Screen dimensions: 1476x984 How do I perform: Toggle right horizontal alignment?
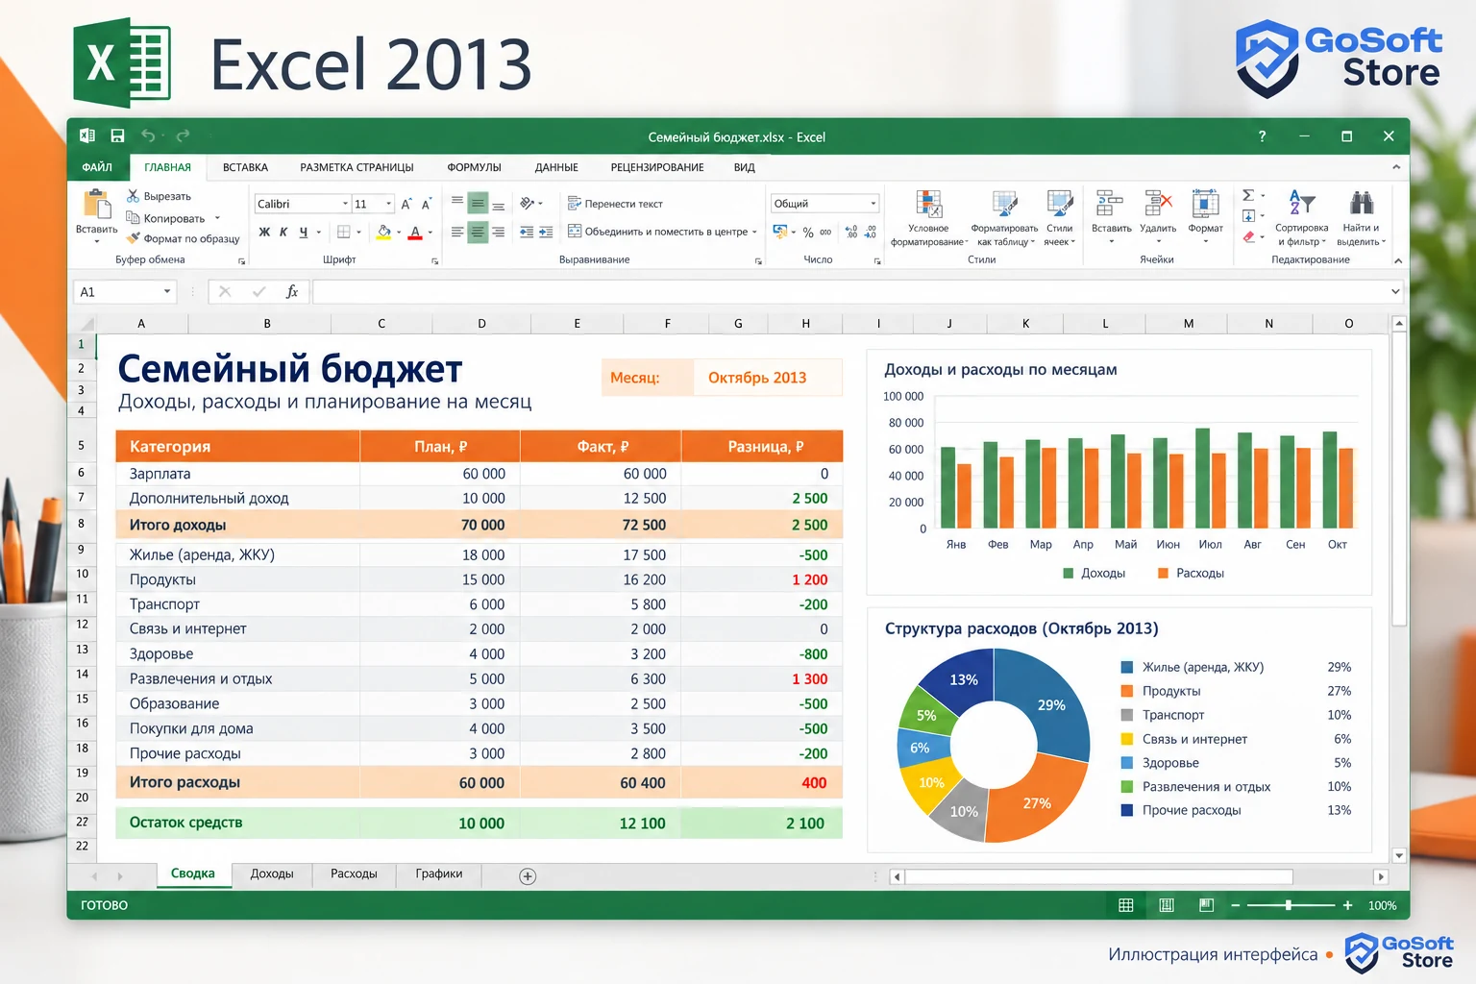click(x=498, y=232)
